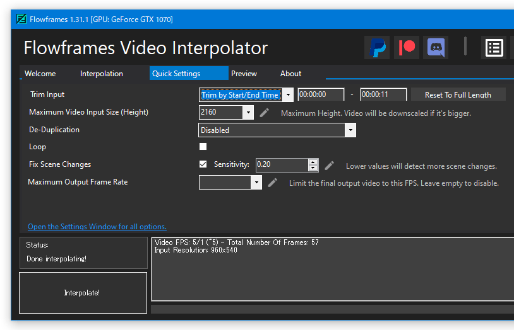Open the Preview tab
This screenshot has height=330, width=514.
click(x=244, y=74)
